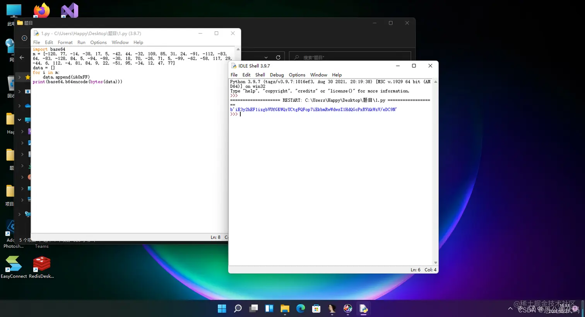The image size is (585, 317).
Task: Maximize the 1.py editor window
Action: click(x=216, y=33)
